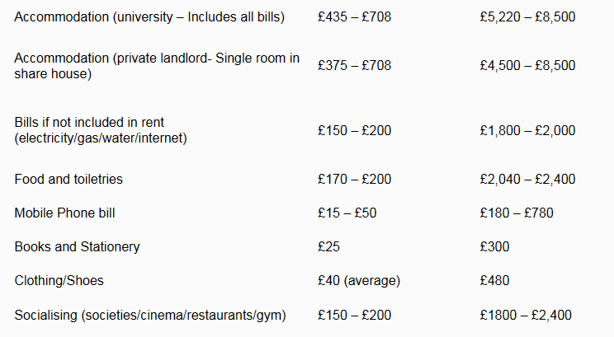Viewport: 614px width, 337px height.
Task: Click the university accommodation row label
Action: (x=149, y=17)
